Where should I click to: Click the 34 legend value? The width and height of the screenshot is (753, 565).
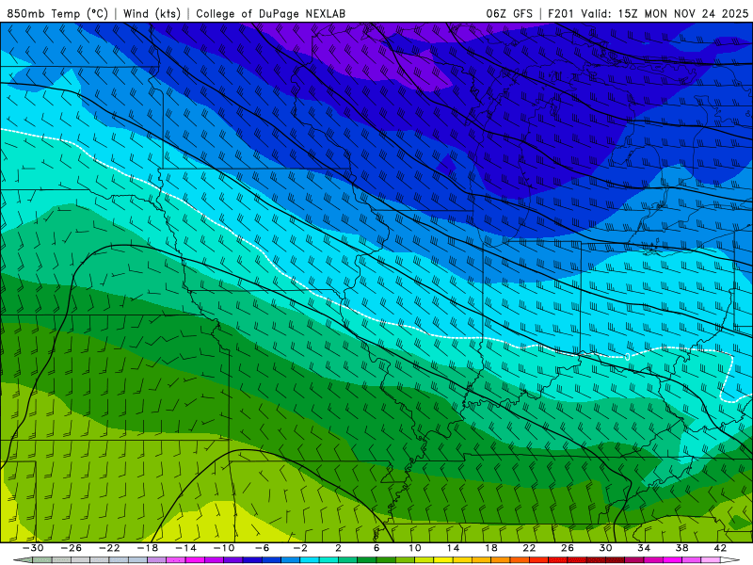pos(644,548)
